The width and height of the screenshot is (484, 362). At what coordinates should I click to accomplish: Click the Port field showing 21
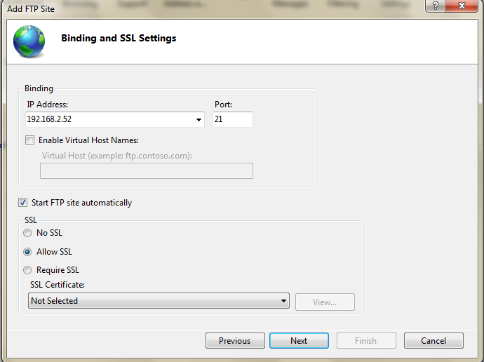tap(232, 119)
